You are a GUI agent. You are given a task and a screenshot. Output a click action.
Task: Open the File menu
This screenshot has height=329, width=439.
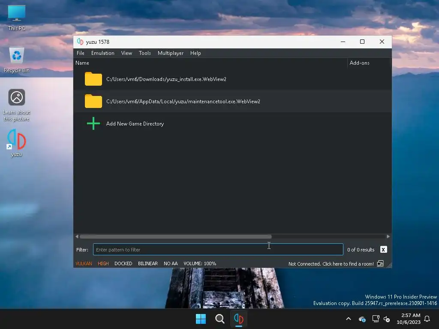[80, 53]
